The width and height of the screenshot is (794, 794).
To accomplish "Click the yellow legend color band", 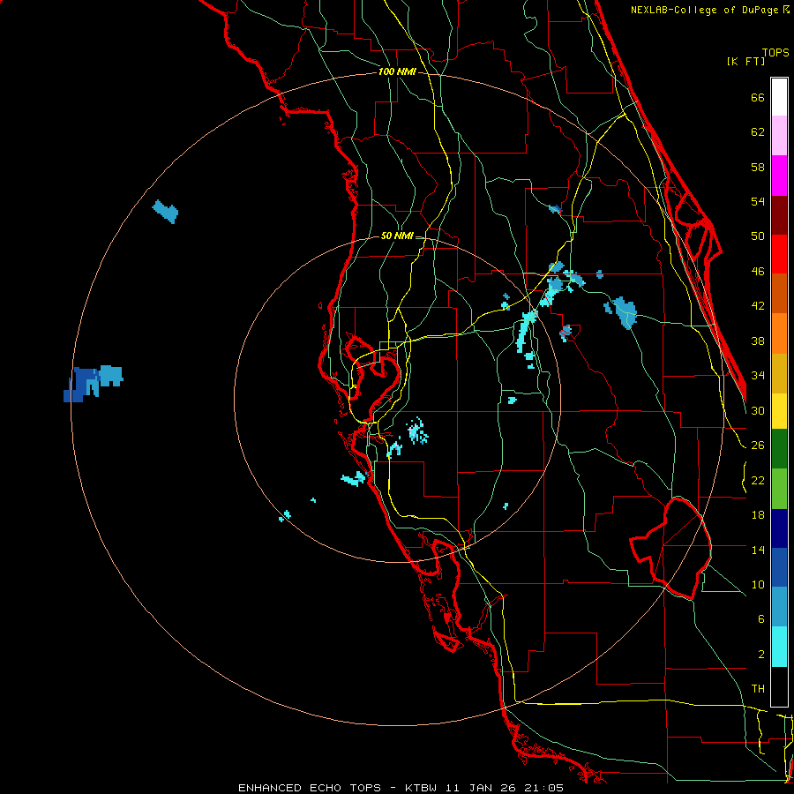I will click(x=779, y=411).
